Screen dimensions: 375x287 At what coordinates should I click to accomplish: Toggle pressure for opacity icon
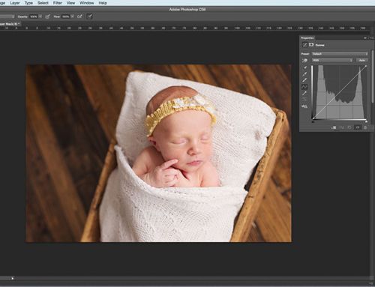pos(47,16)
